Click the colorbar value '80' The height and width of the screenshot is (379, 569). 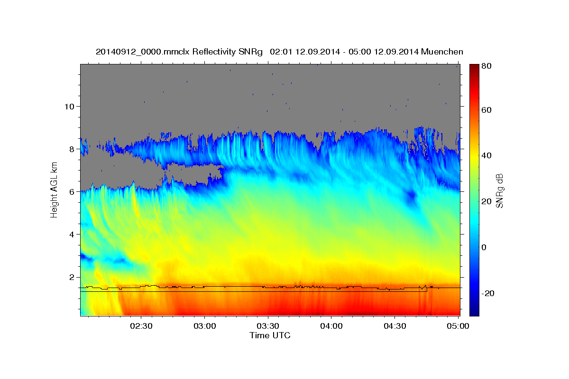click(x=486, y=66)
